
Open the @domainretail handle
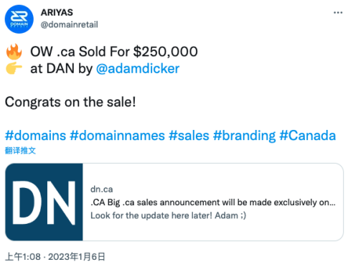(70, 24)
